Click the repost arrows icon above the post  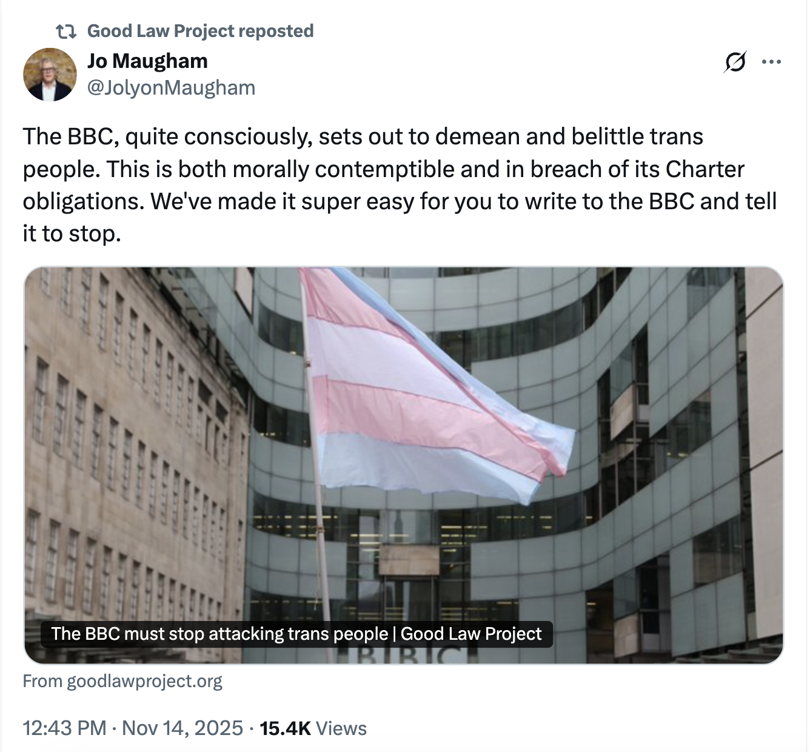[65, 31]
